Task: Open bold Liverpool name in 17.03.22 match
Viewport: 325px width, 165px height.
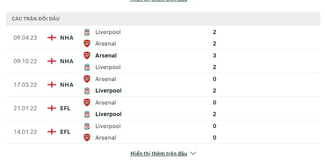Action: point(108,91)
